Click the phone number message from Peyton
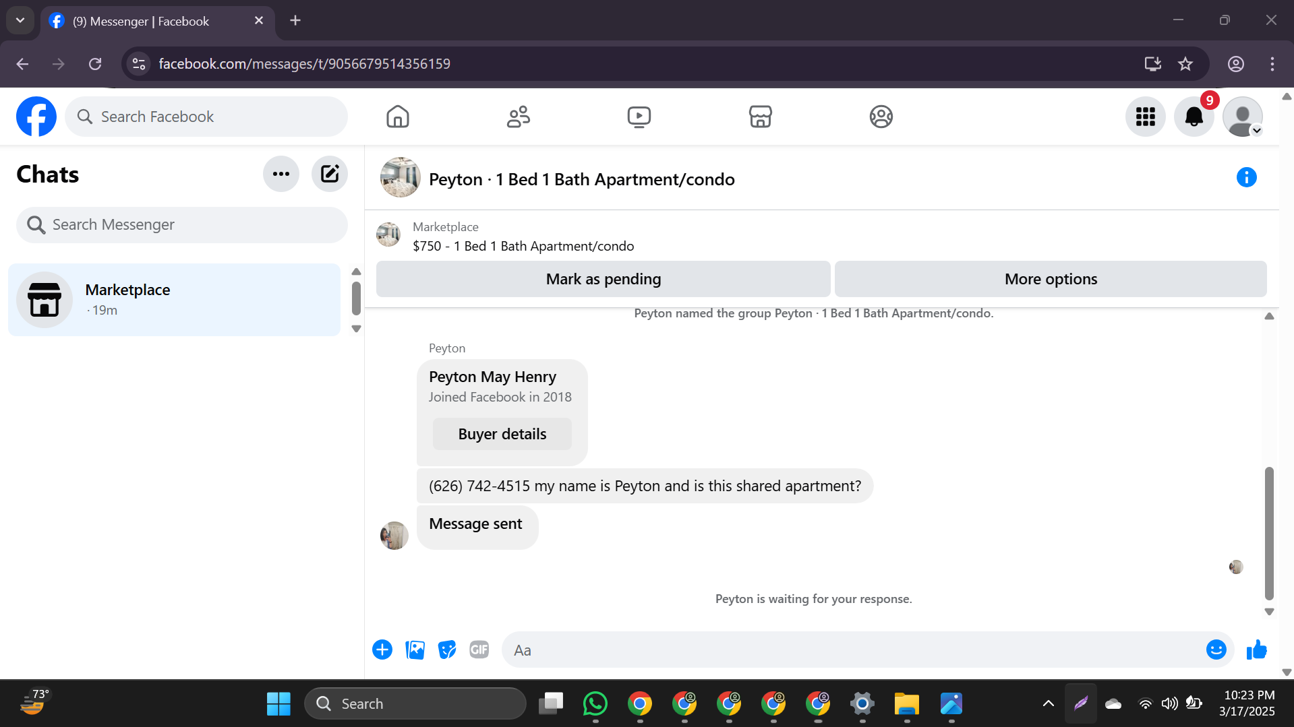This screenshot has width=1294, height=727. pos(645,486)
